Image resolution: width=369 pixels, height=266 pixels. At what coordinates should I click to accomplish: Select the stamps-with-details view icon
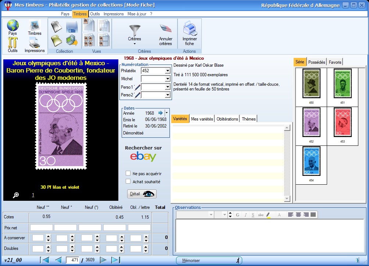(104, 40)
